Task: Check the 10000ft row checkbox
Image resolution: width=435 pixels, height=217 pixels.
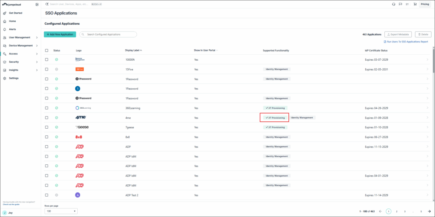Action: coord(47,59)
